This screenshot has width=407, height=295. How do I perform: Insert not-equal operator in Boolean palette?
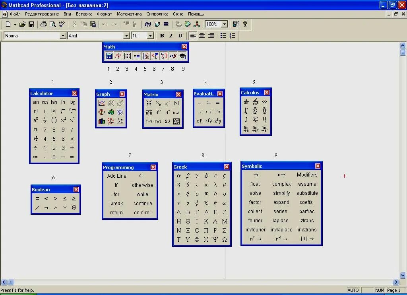click(x=37, y=208)
